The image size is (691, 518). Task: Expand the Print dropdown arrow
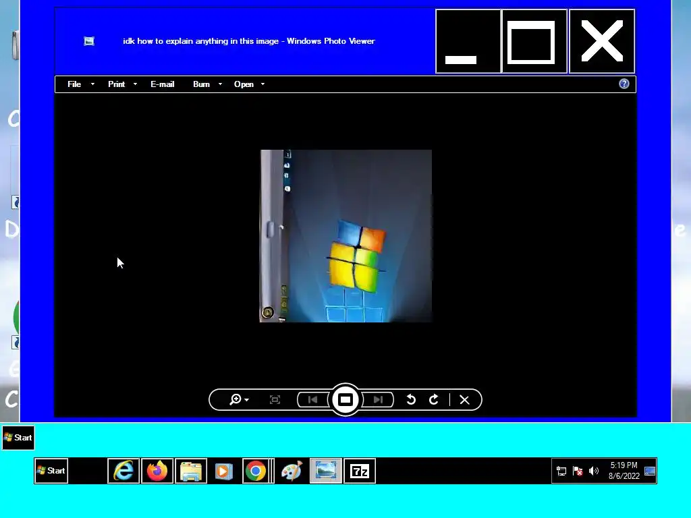tap(135, 84)
